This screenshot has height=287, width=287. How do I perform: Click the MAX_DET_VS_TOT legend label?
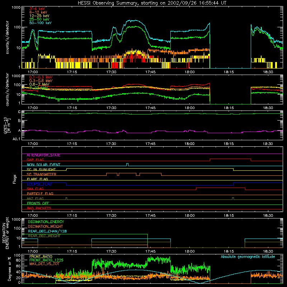[44, 264]
